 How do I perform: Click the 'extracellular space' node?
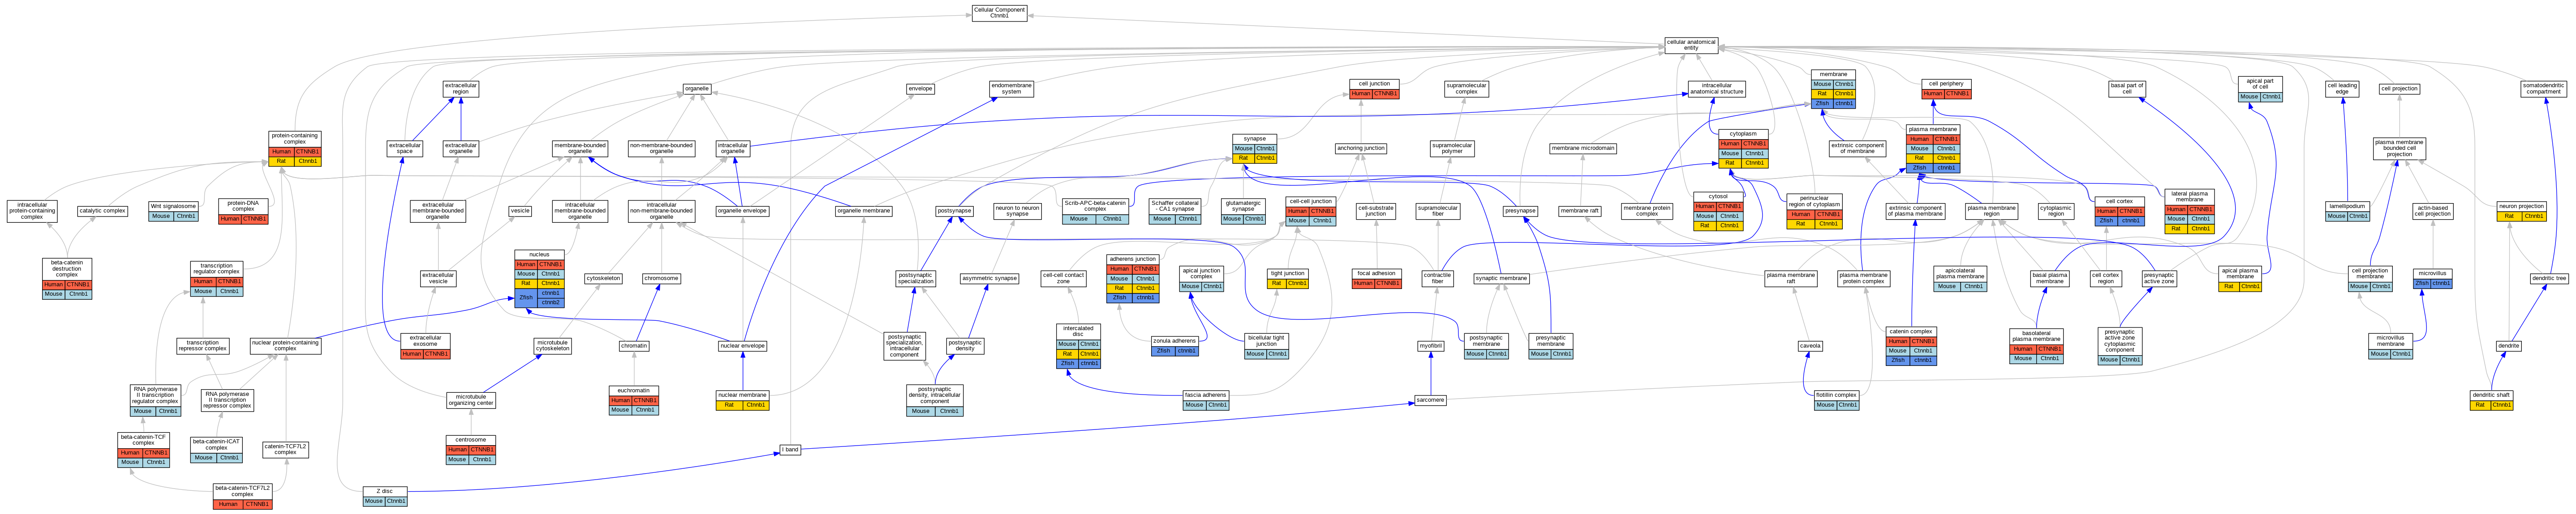click(x=404, y=148)
